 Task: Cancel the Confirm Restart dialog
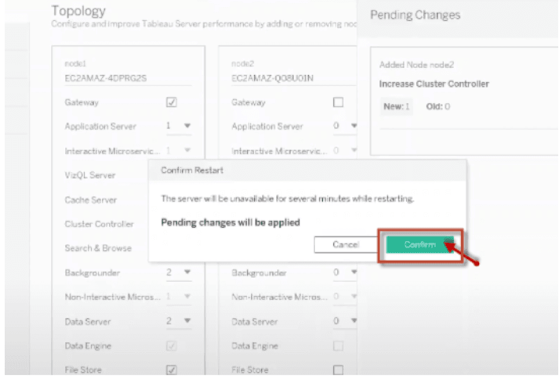(345, 245)
